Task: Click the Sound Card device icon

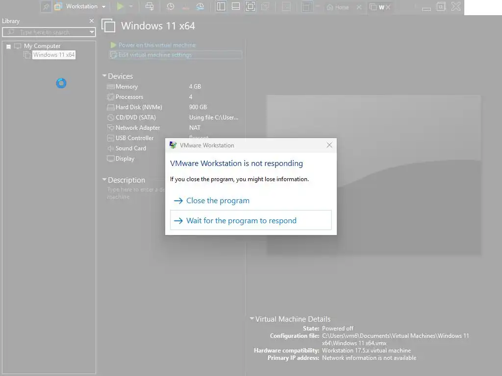Action: (x=110, y=148)
